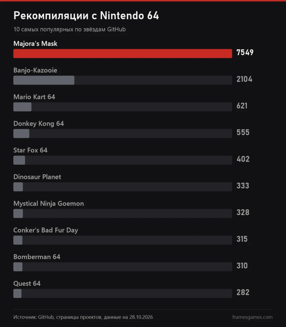Click the value 2104

244,79
